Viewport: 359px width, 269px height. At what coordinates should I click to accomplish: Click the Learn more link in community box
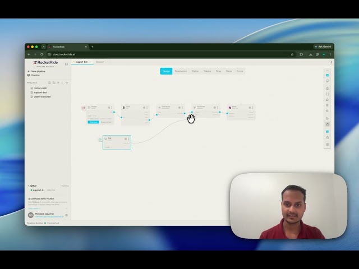click(x=33, y=208)
